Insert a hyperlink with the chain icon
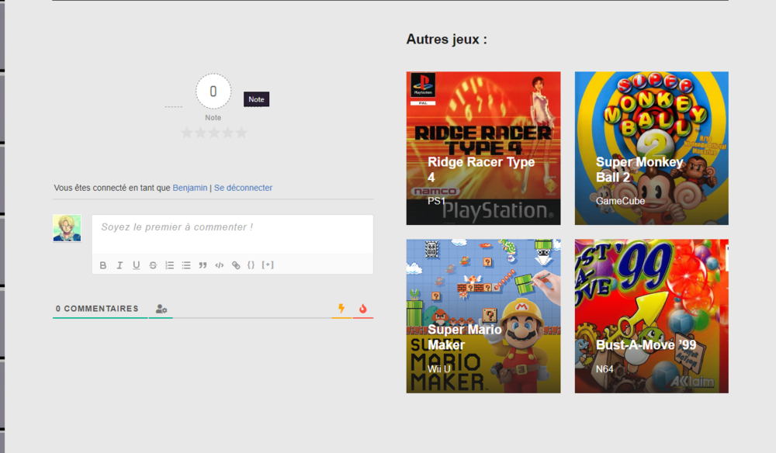The image size is (776, 453). [x=236, y=265]
